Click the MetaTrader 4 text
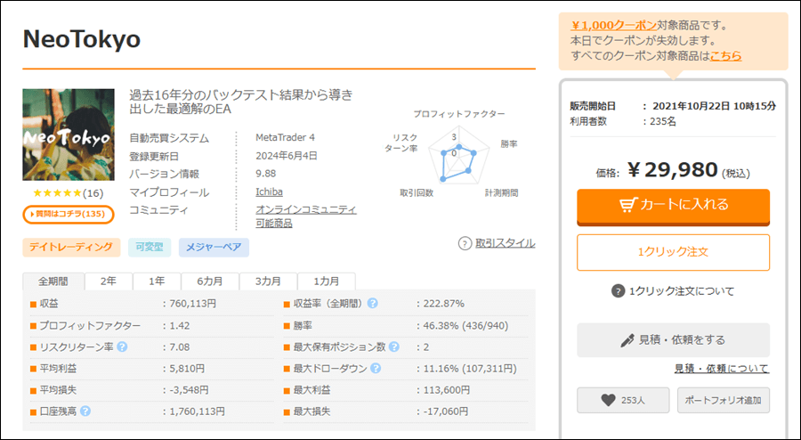The image size is (801, 440). tap(285, 137)
